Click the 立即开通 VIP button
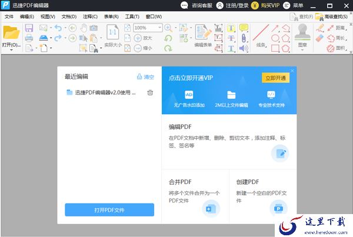The image size is (353, 237). click(x=275, y=78)
